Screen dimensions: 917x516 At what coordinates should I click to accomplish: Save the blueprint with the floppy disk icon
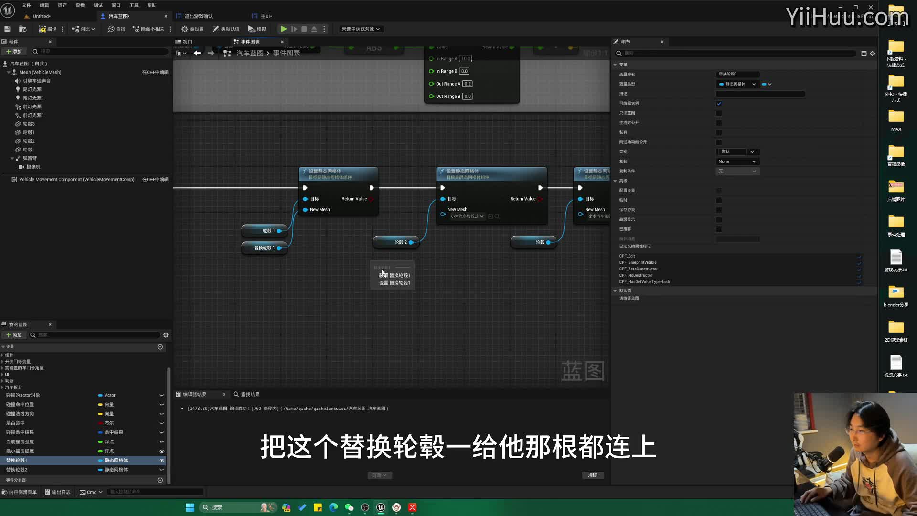point(7,29)
